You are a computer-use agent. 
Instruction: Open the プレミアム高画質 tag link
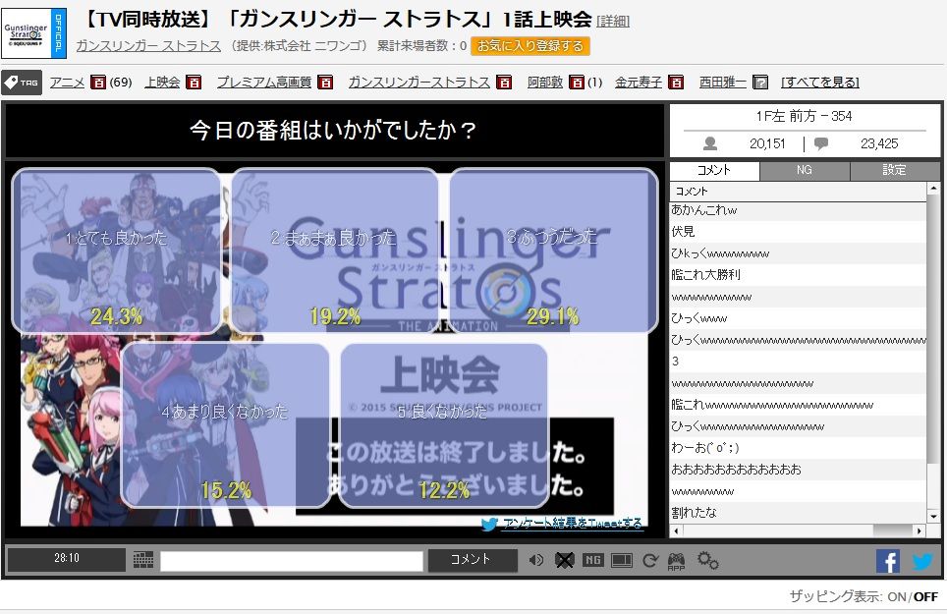click(x=264, y=83)
